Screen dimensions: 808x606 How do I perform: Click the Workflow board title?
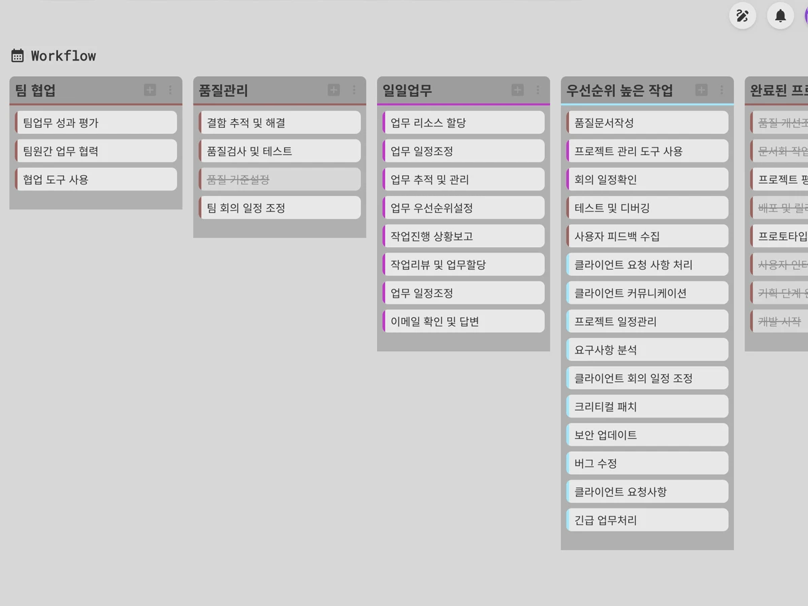tap(63, 56)
